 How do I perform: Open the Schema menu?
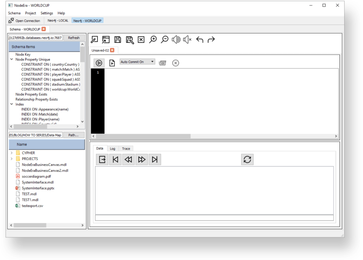pos(14,13)
